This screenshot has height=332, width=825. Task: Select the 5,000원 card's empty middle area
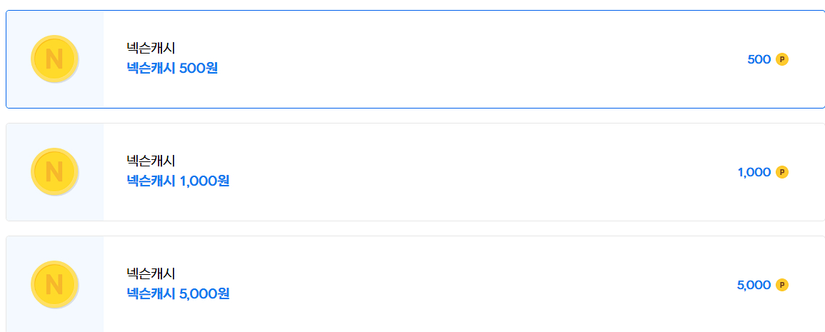point(474,285)
